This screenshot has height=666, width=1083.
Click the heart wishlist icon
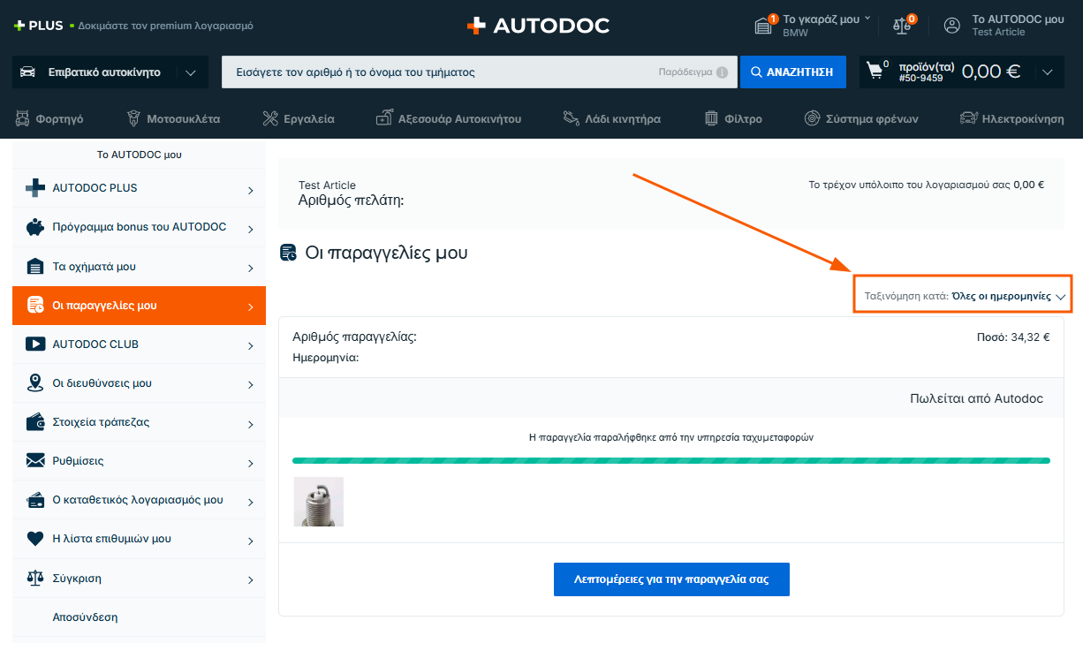pyautogui.click(x=35, y=539)
